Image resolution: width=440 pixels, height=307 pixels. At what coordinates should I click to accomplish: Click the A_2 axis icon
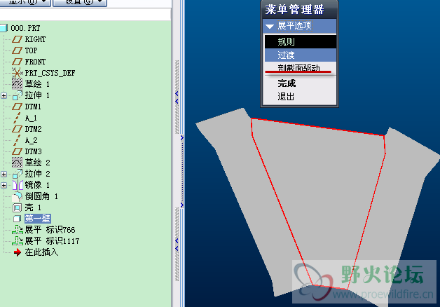tap(17, 140)
